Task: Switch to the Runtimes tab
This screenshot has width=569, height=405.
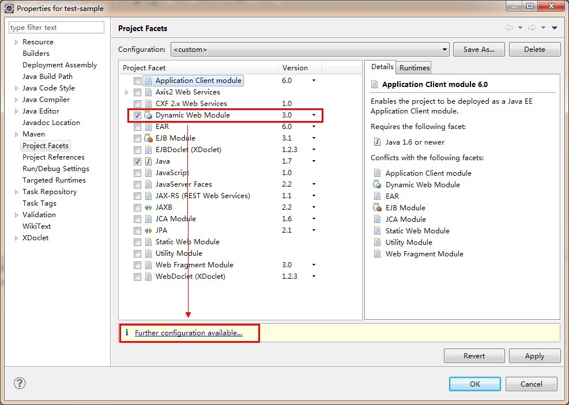Action: coord(414,68)
